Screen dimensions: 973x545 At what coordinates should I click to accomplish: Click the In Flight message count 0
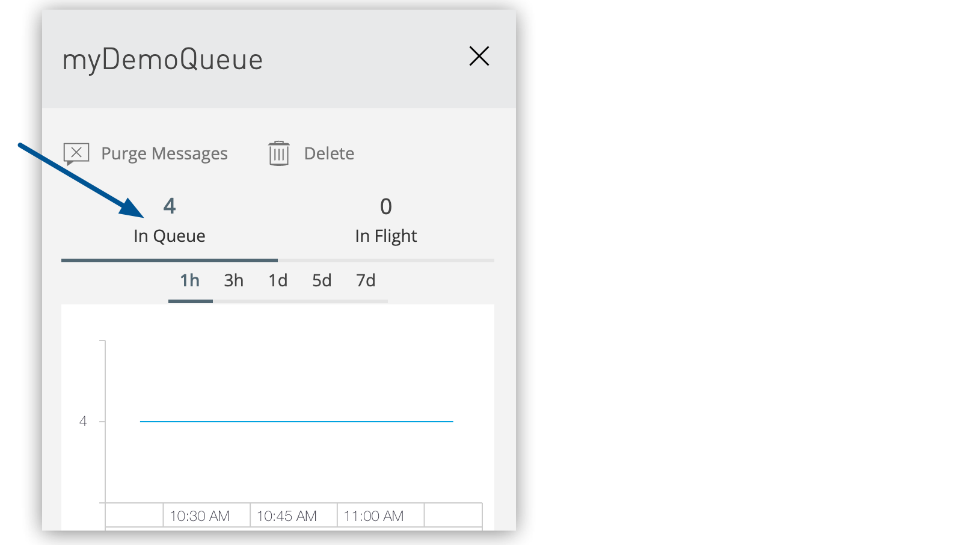point(386,207)
